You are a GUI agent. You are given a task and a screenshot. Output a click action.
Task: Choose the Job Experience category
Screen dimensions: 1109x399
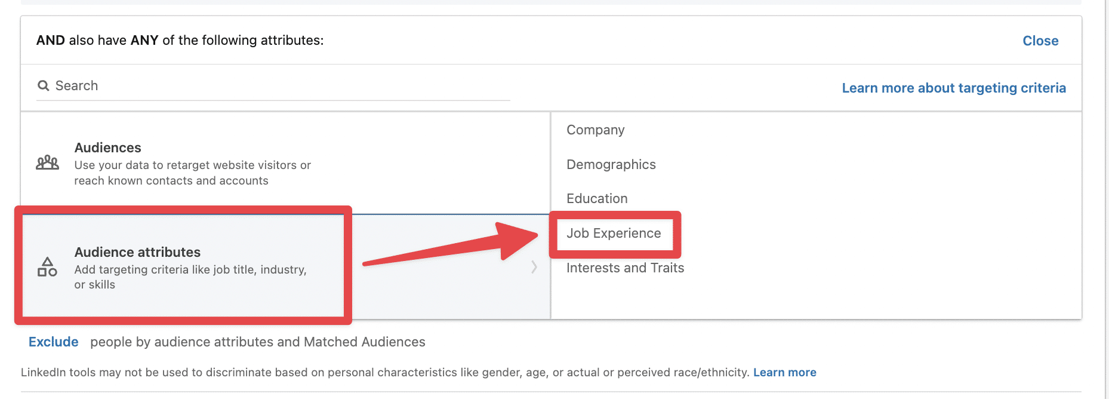[x=614, y=234]
